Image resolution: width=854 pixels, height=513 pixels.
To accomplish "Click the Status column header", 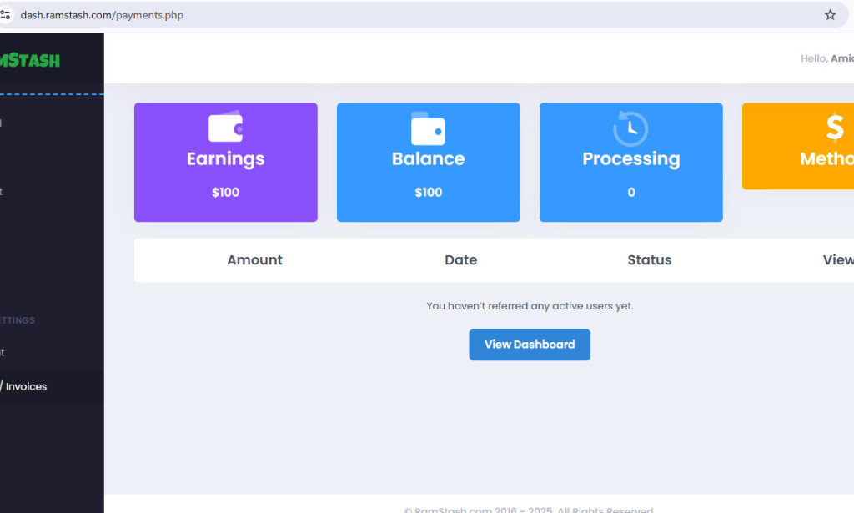I will coord(649,259).
